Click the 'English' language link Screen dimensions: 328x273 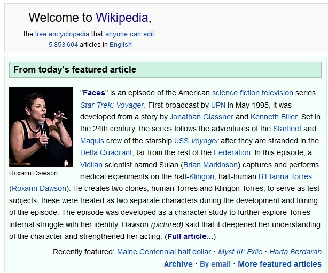pyautogui.click(x=121, y=45)
